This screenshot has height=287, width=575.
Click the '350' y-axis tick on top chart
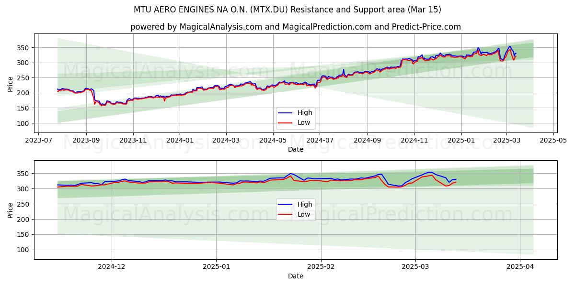click(x=24, y=48)
